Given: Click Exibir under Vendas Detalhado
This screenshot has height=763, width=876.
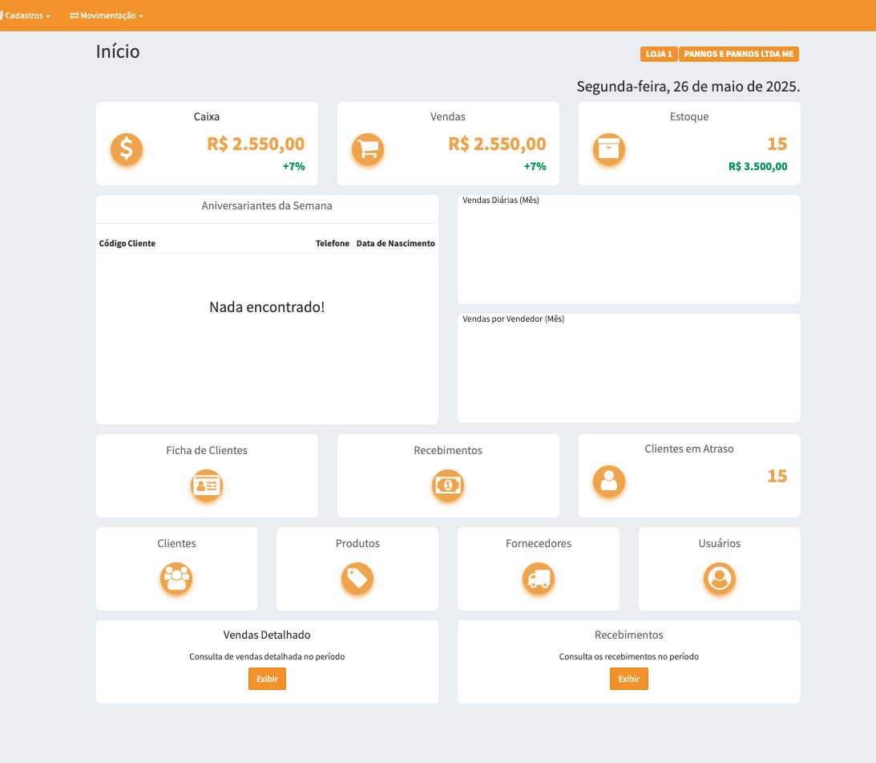Looking at the screenshot, I should point(267,679).
